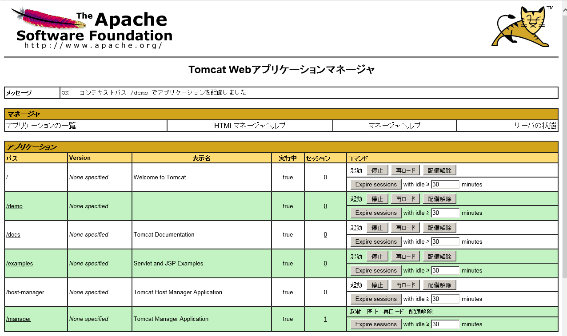Expire sessions for the root application
The image size is (567, 336).
[375, 184]
